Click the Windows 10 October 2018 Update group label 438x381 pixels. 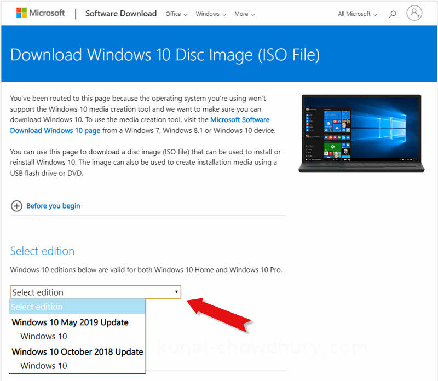click(77, 351)
